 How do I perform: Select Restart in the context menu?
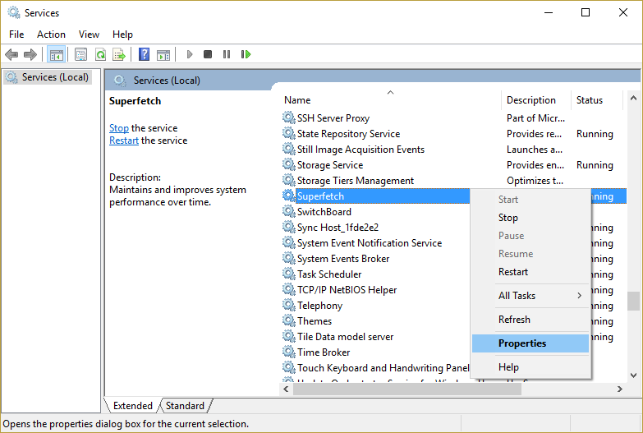(513, 272)
